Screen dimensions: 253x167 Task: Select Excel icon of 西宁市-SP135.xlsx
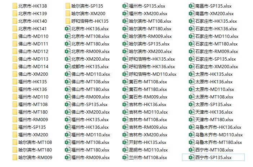click(x=191, y=158)
